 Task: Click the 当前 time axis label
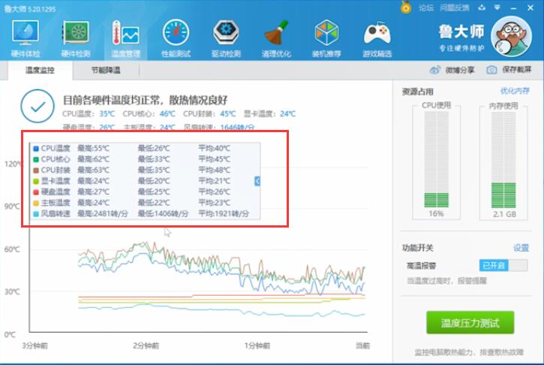[x=363, y=346]
